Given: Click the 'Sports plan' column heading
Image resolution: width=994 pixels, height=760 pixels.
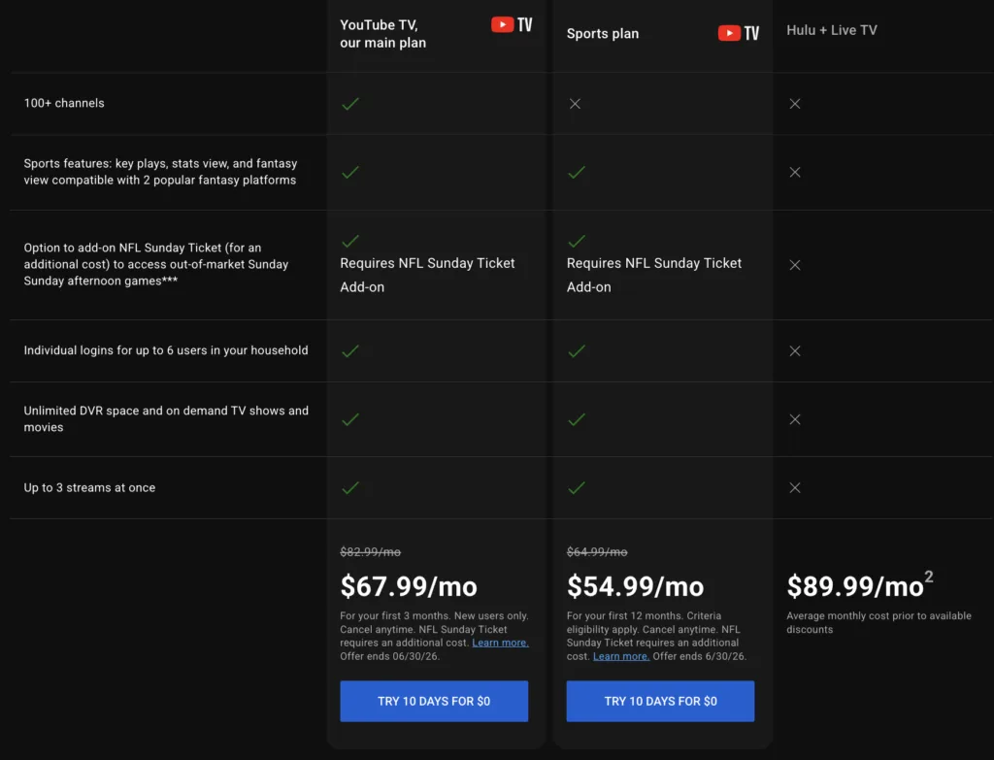Looking at the screenshot, I should click(x=603, y=34).
